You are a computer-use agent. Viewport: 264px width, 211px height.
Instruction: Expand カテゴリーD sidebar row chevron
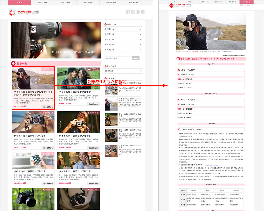pos(140,45)
